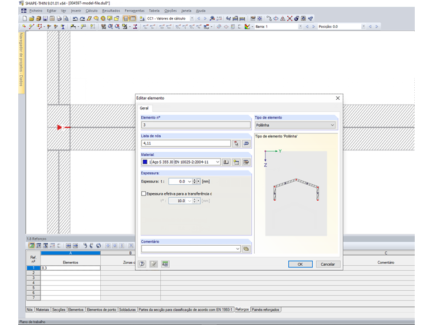Select the Geral tab in dialog
This screenshot has height=325, width=433.
coord(144,108)
